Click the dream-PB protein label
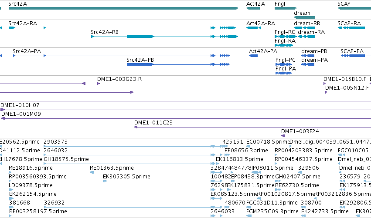The width and height of the screenshot is (371, 218). [314, 51]
